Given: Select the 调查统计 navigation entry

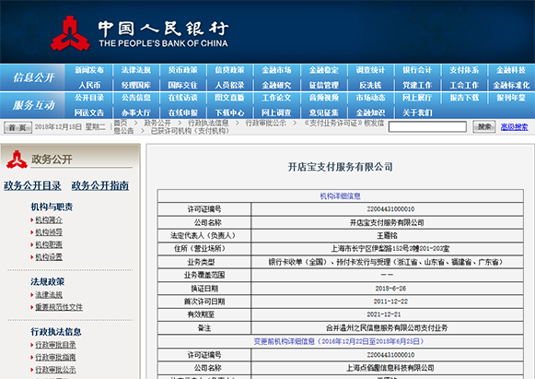Looking at the screenshot, I should pos(370,70).
